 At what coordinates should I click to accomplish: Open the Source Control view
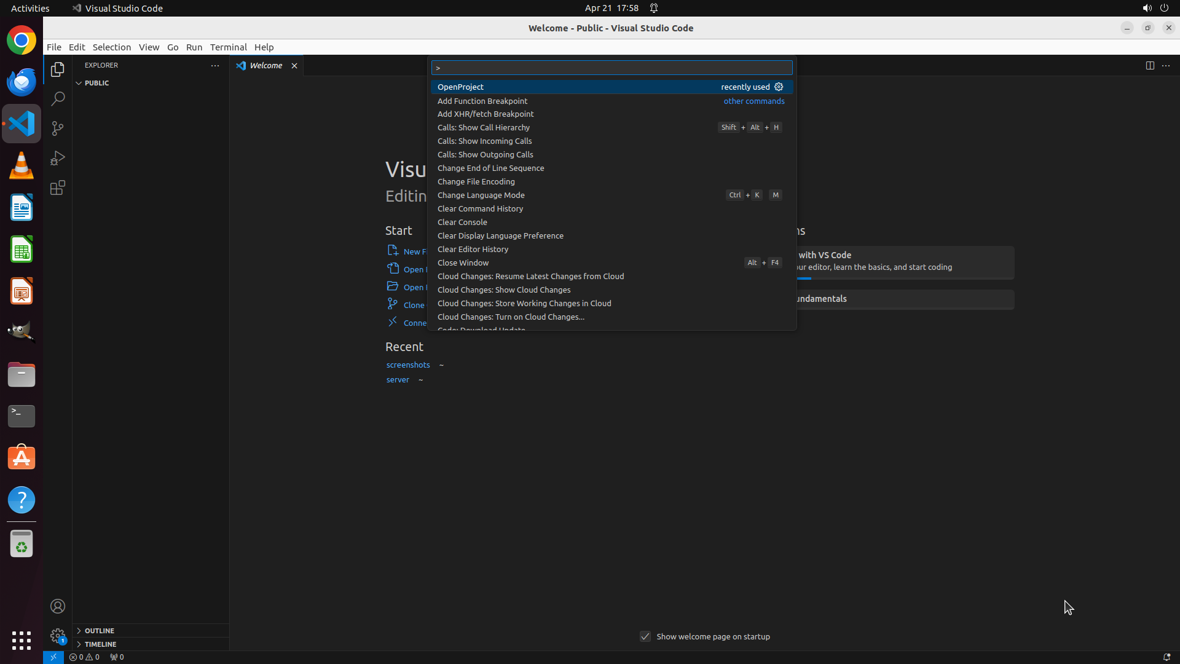point(58,128)
